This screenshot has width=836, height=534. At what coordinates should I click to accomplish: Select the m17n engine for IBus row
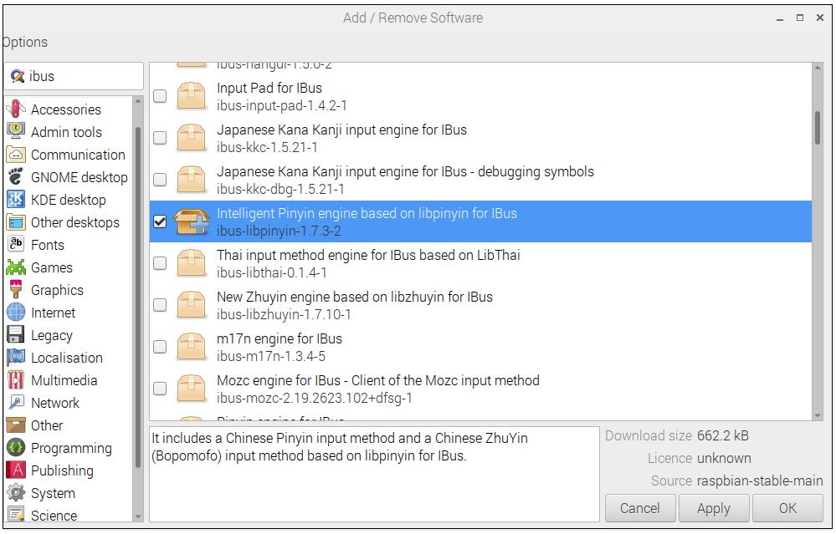coord(480,347)
